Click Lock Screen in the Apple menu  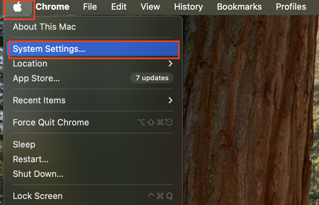tap(37, 196)
